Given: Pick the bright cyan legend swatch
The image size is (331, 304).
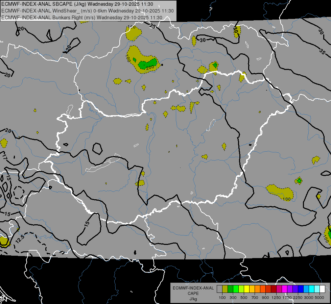Looking at the screenshot, I should tap(312, 289).
